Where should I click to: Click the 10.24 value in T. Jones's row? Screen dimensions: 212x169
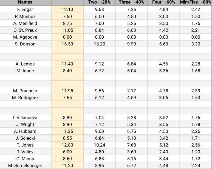pyautogui.click(x=100, y=145)
